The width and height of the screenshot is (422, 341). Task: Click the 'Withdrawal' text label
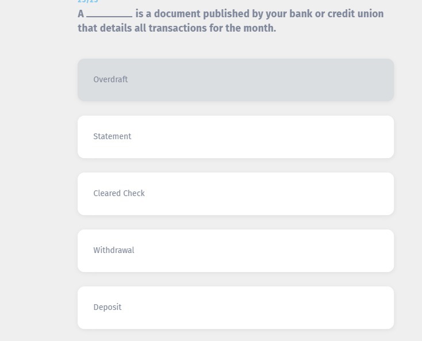(114, 251)
